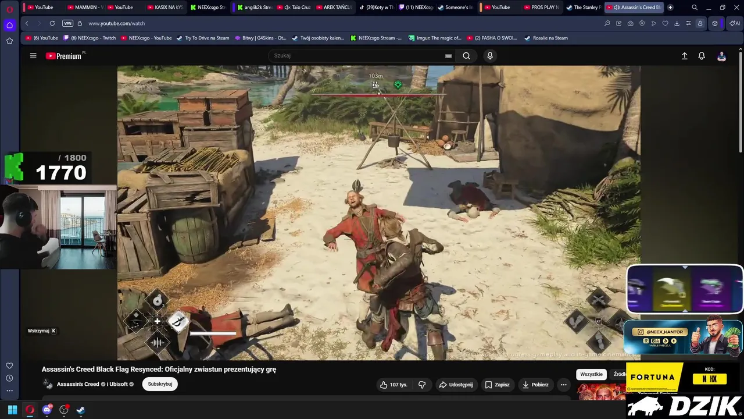The height and width of the screenshot is (419, 744).
Task: Open the YouTube hamburger guide menu
Action: coord(33,56)
